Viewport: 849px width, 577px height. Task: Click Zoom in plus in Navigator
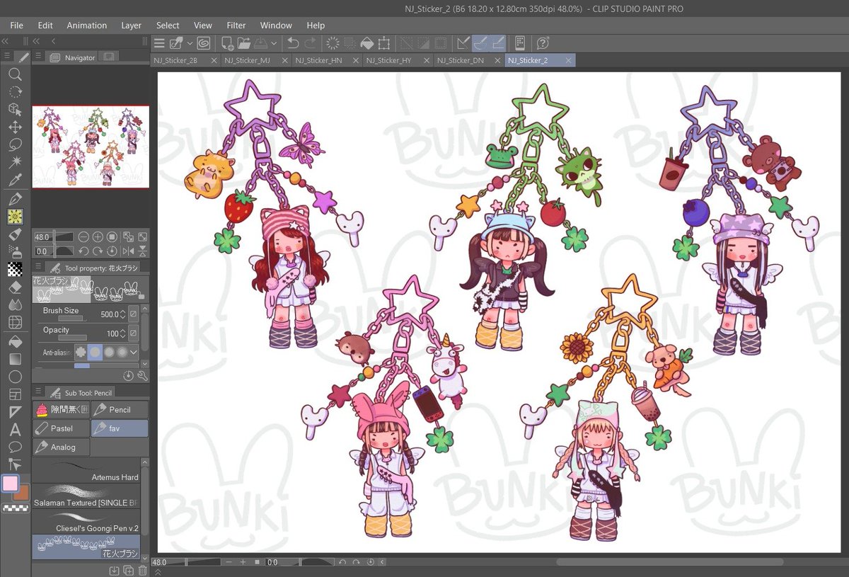[x=98, y=236]
